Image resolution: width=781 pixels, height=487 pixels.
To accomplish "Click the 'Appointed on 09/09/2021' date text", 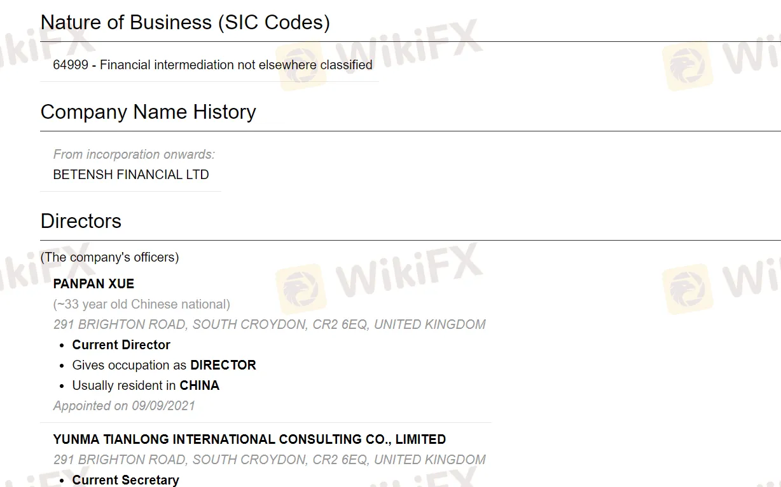I will click(x=124, y=406).
